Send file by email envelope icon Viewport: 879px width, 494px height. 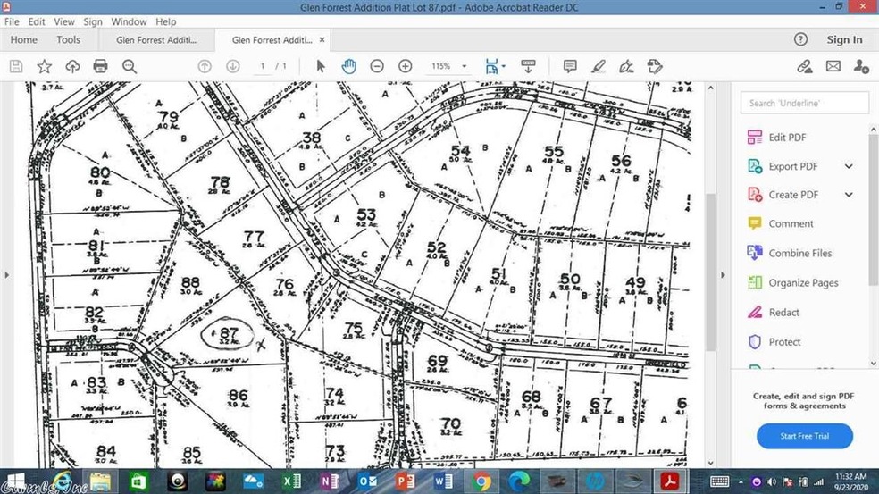[833, 66]
